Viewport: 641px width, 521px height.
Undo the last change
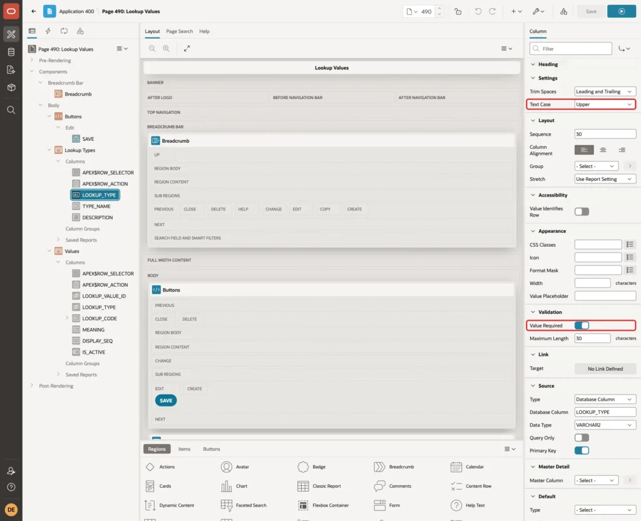click(x=478, y=11)
